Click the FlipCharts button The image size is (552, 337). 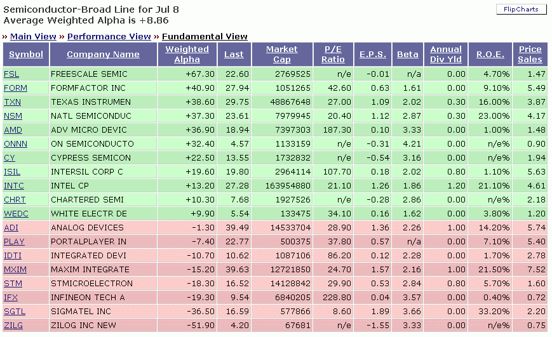[x=520, y=10]
